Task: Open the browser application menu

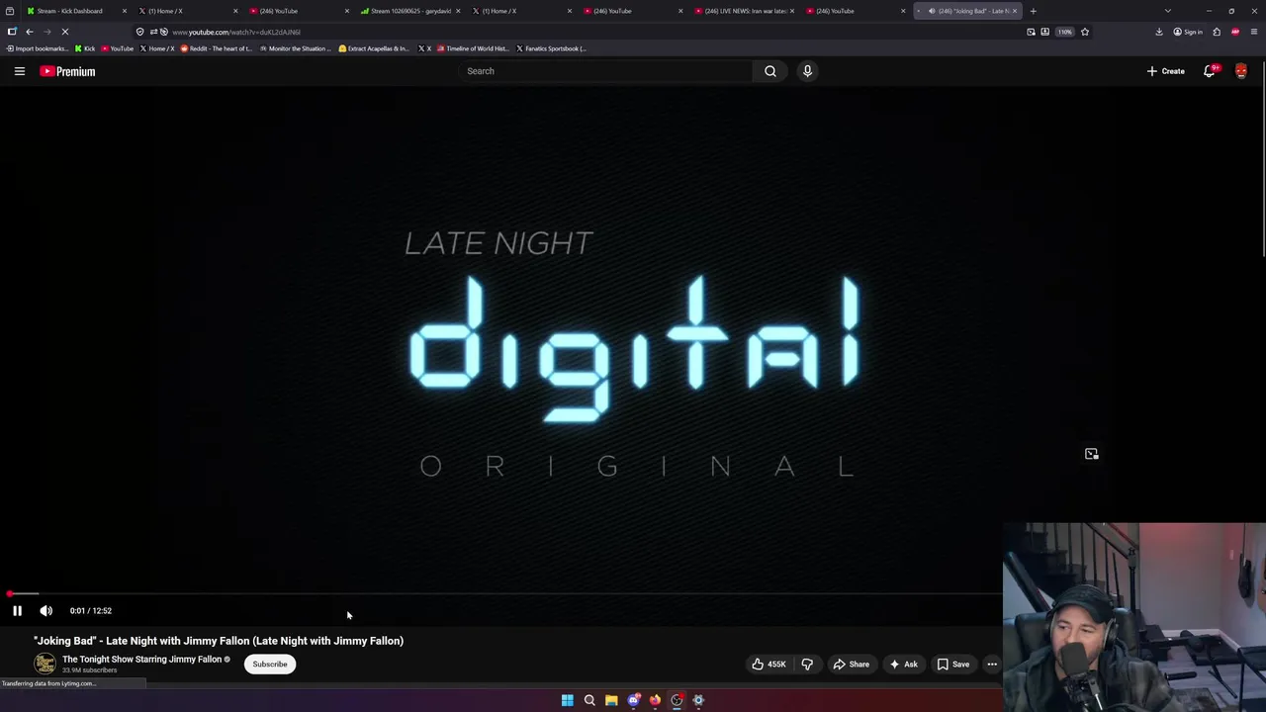Action: click(1254, 32)
